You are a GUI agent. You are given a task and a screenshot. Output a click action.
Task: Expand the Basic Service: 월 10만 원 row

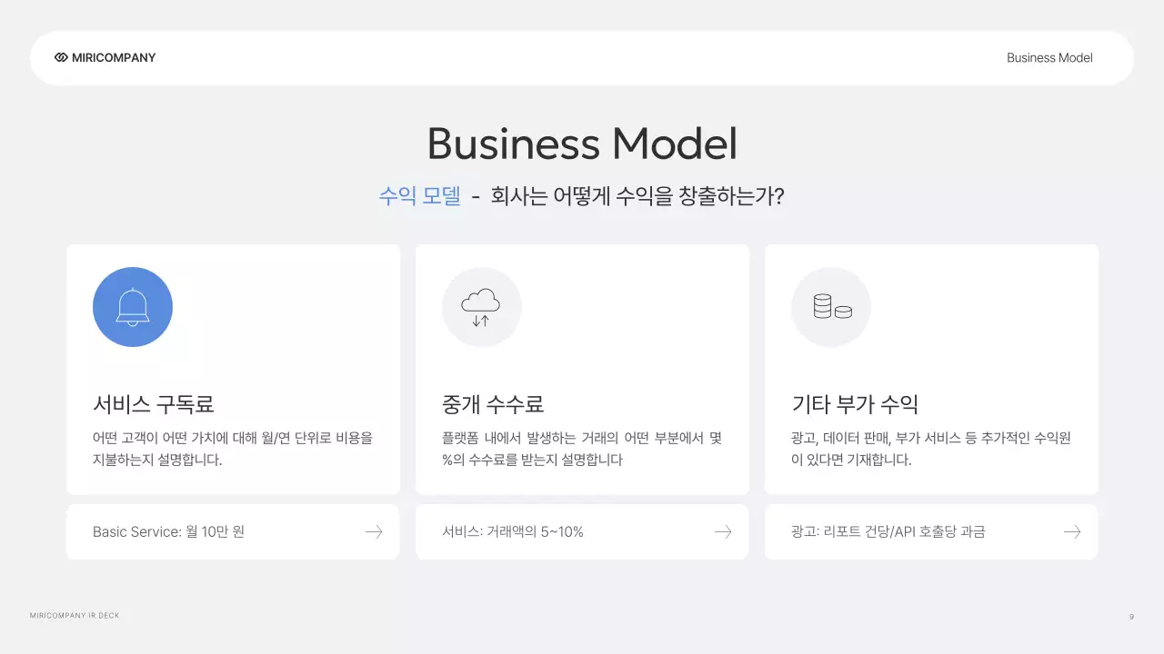point(233,531)
